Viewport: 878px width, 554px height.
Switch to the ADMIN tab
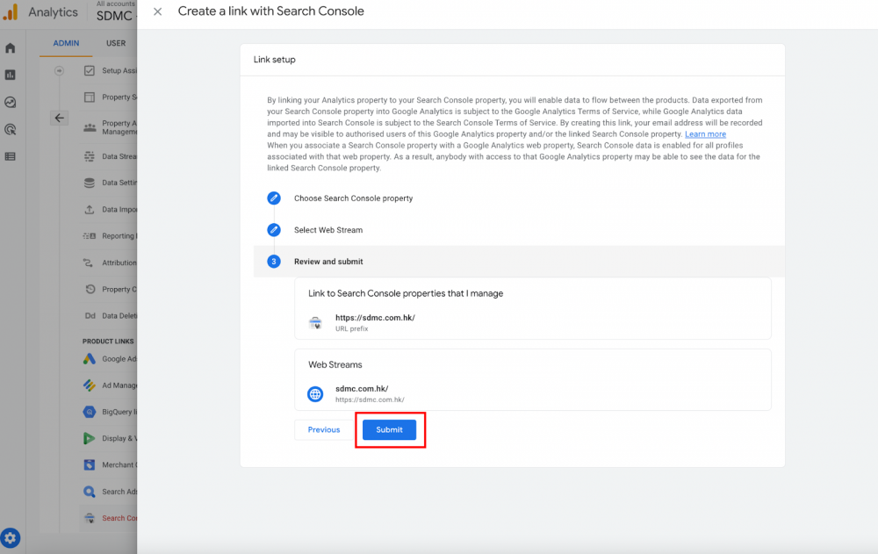pos(66,43)
